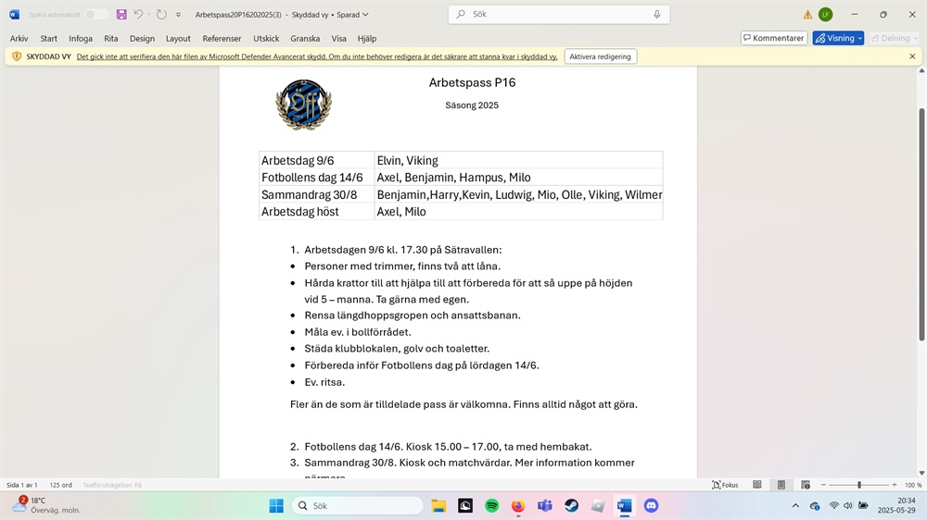The image size is (927, 520).
Task: Click the Aktivera redigering button
Action: click(x=601, y=56)
